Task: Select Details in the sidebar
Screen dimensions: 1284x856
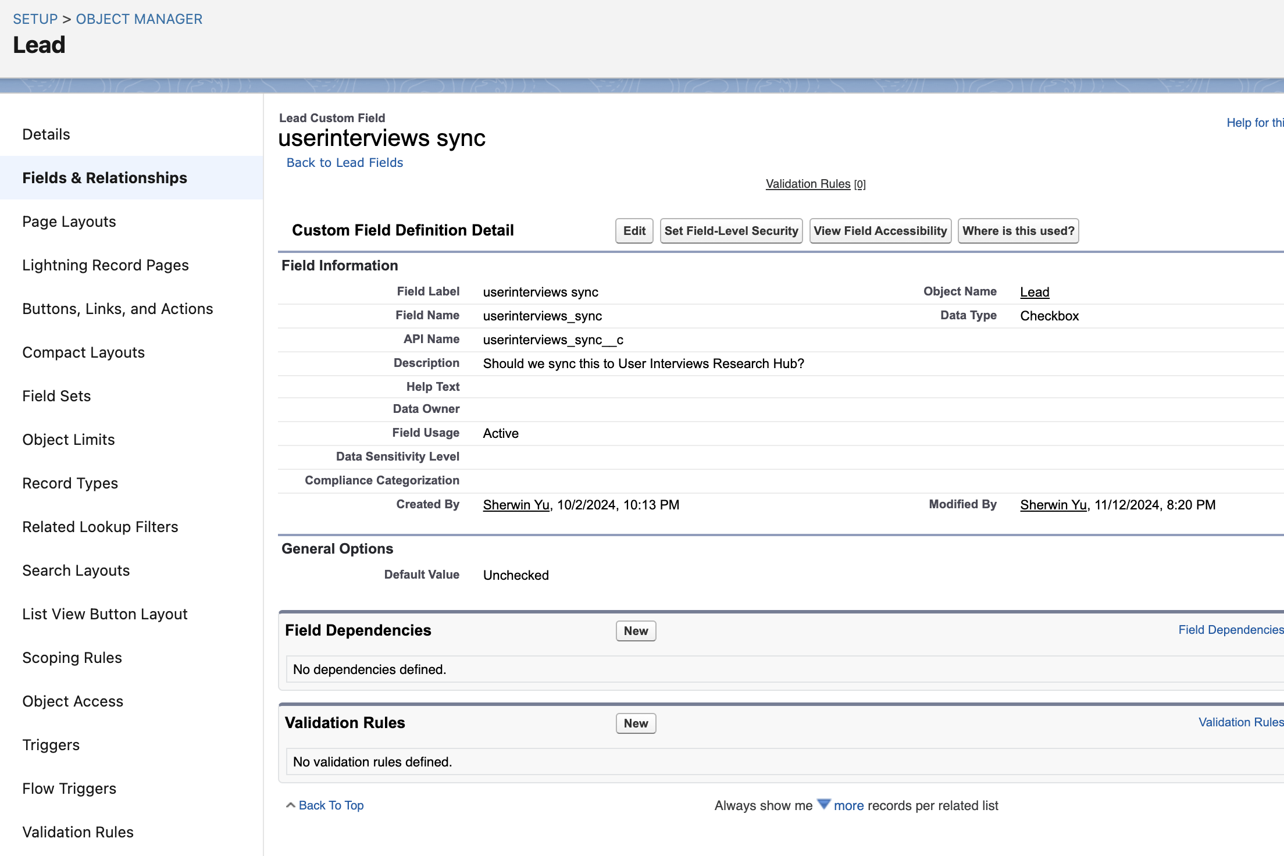Action: tap(46, 134)
